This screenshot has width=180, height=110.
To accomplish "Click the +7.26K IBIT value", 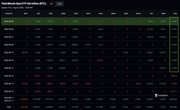I will (x=37, y=45).
